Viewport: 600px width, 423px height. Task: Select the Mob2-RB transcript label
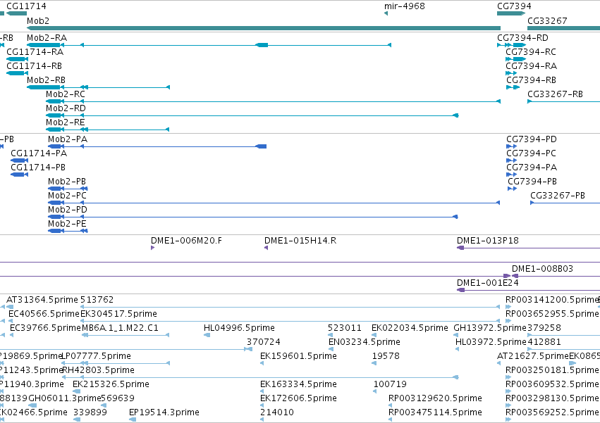[x=46, y=80]
